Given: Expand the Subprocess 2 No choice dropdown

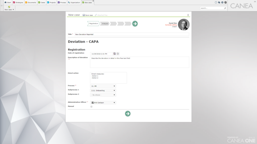Looking at the screenshot, I should click(x=103, y=95).
